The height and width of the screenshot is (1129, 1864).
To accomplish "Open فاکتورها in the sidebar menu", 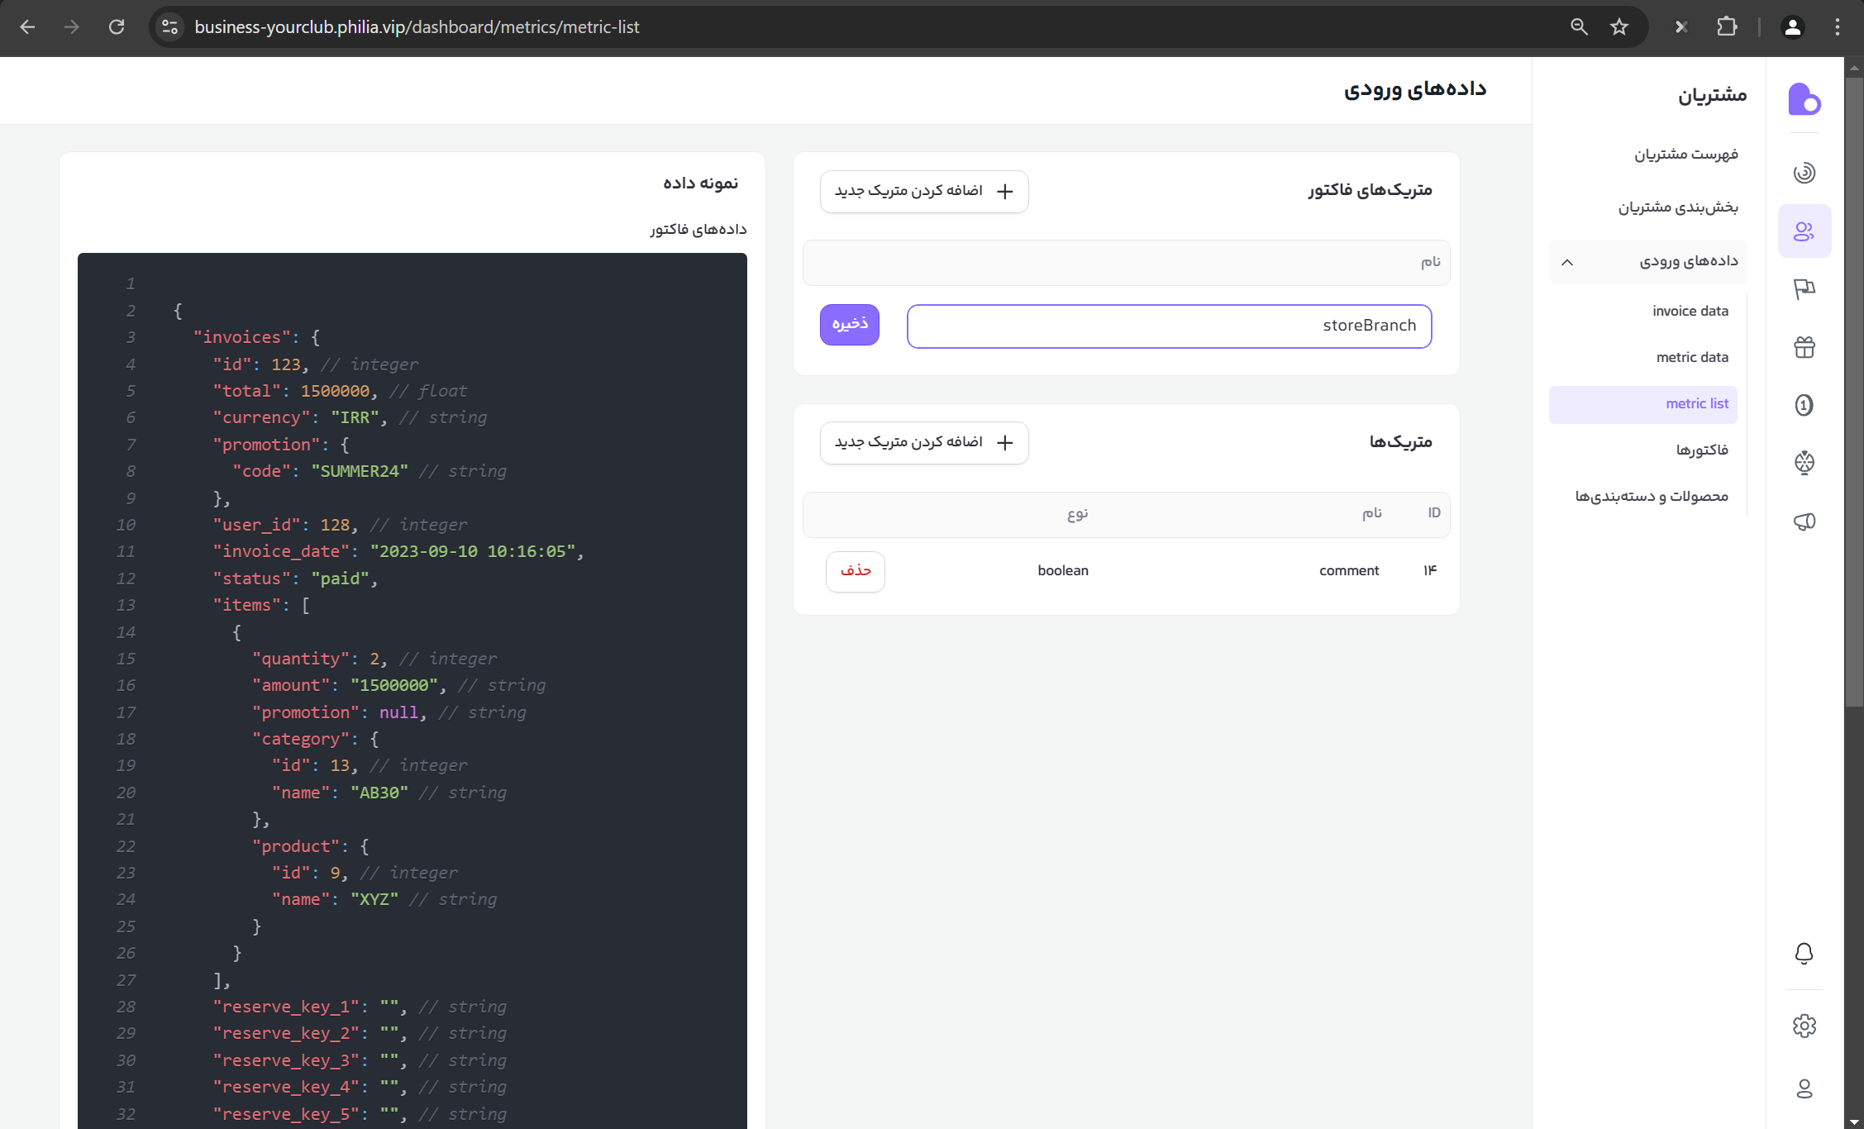I will (x=1701, y=450).
